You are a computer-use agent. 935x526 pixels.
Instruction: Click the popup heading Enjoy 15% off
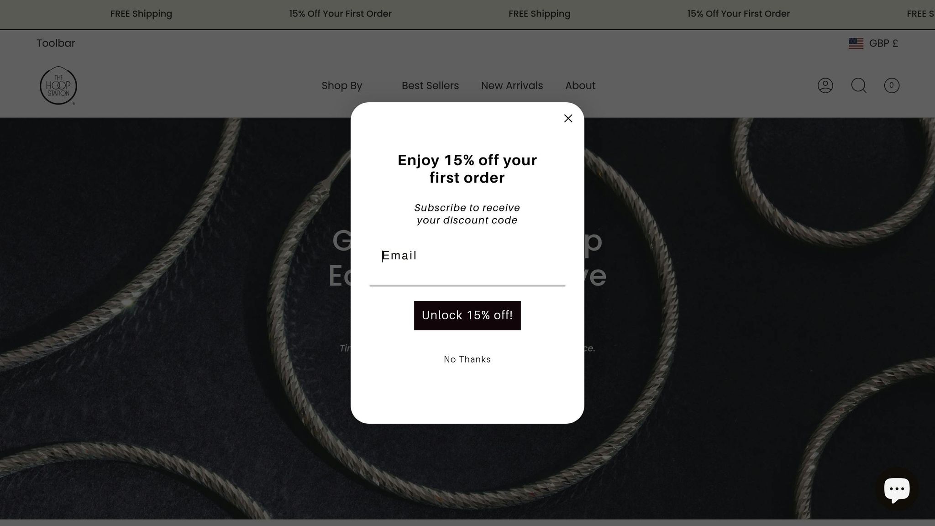click(x=467, y=168)
